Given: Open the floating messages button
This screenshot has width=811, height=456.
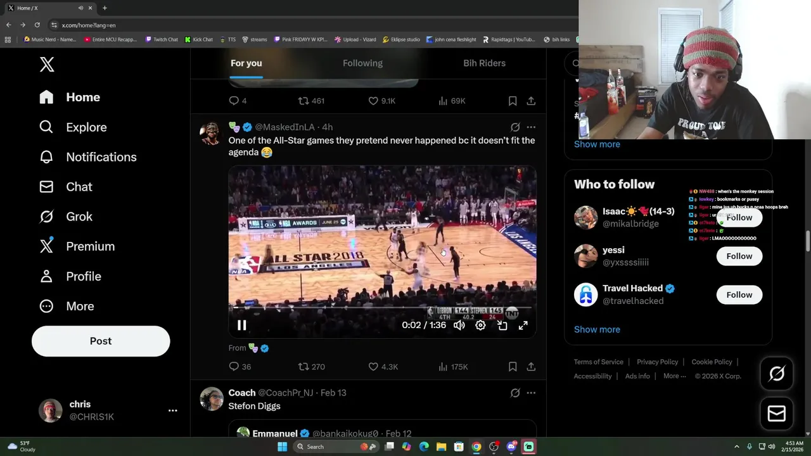Looking at the screenshot, I should (777, 414).
